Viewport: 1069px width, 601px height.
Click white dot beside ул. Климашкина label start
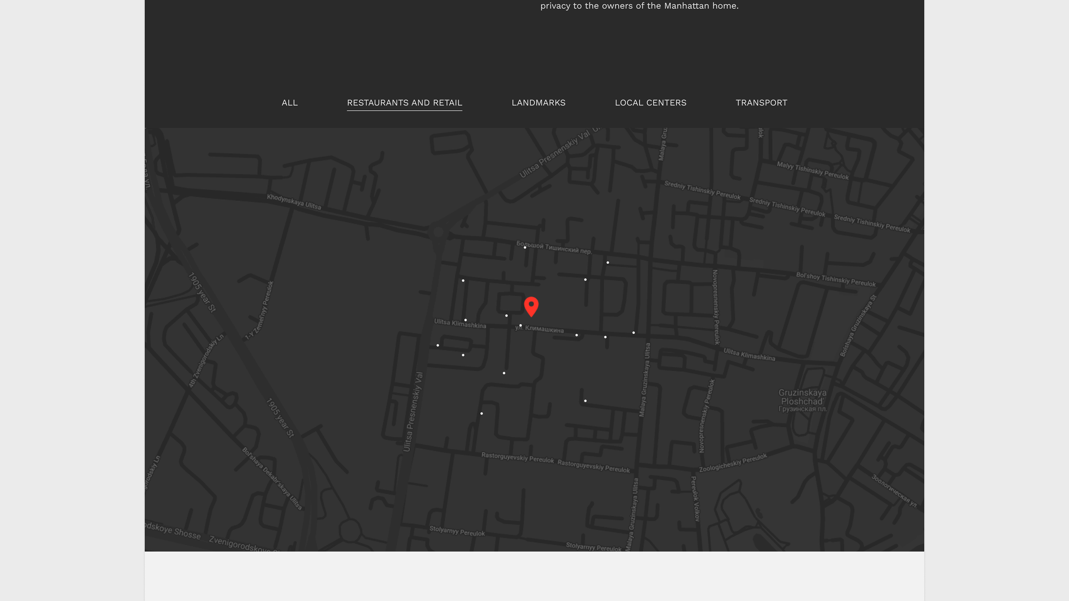520,325
